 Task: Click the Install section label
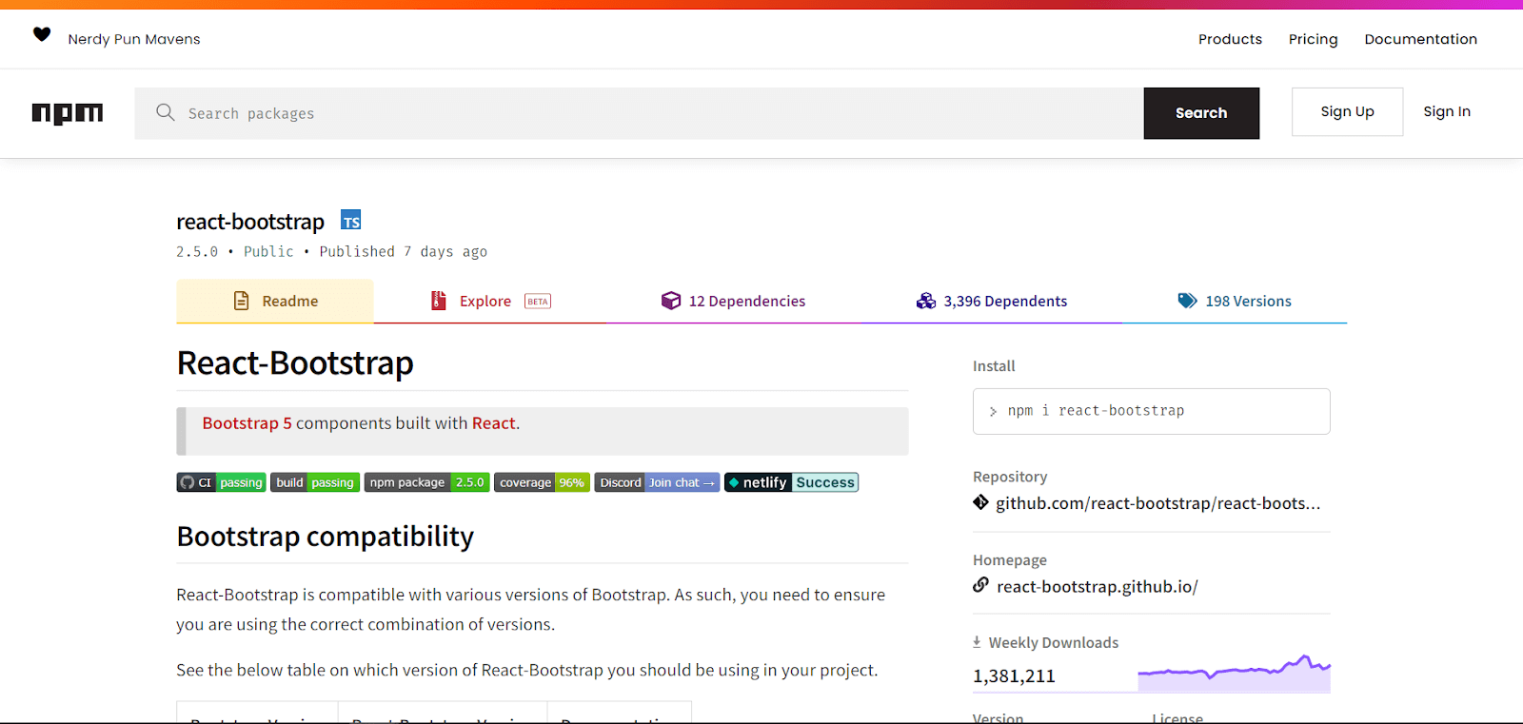994,366
